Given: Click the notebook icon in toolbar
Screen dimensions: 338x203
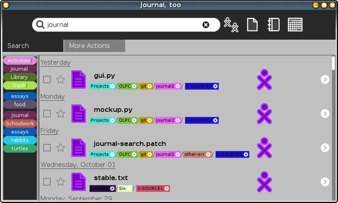Looking at the screenshot, I should (x=273, y=25).
